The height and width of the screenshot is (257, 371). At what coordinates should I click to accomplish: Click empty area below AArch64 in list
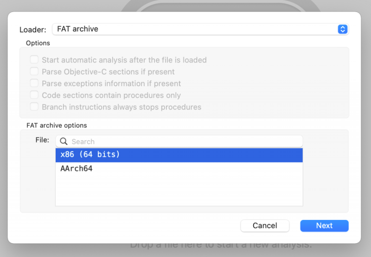[179, 191]
